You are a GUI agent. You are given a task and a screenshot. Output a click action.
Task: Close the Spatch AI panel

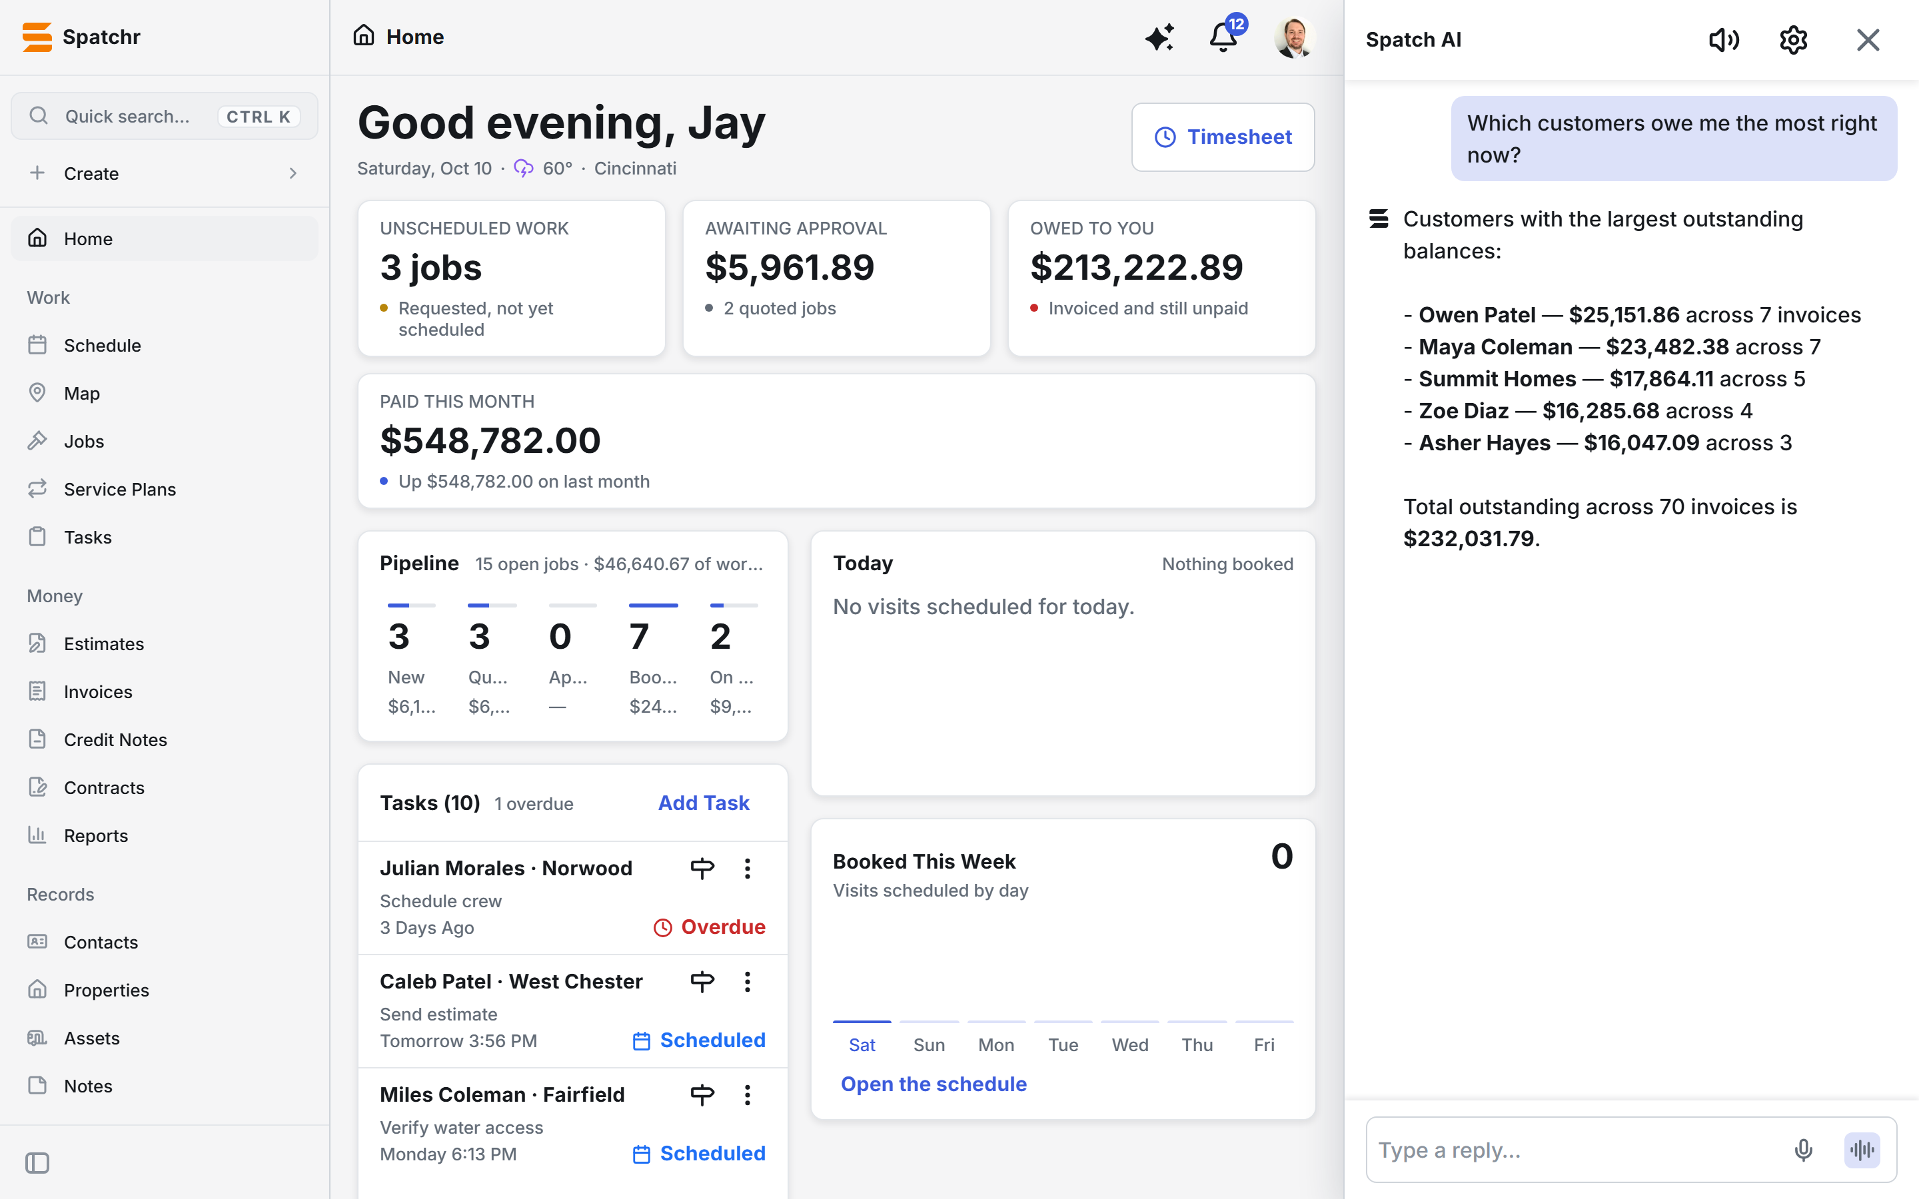tap(1868, 40)
